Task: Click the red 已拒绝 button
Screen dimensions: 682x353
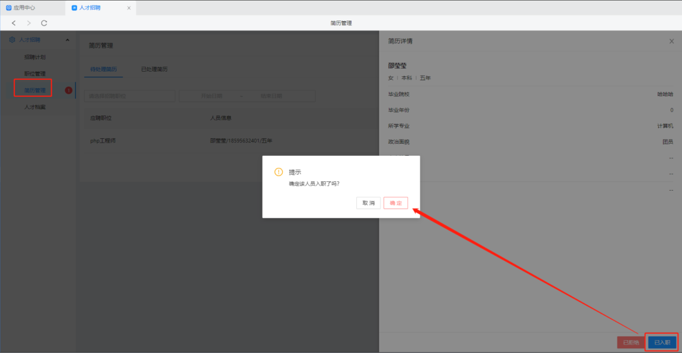Action: (631, 343)
